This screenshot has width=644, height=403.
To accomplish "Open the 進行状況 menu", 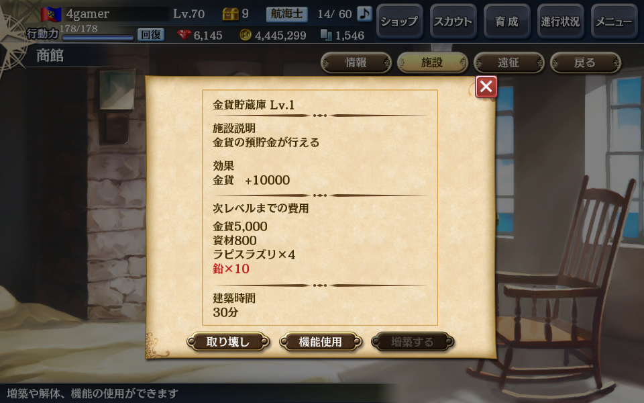I will tap(560, 21).
